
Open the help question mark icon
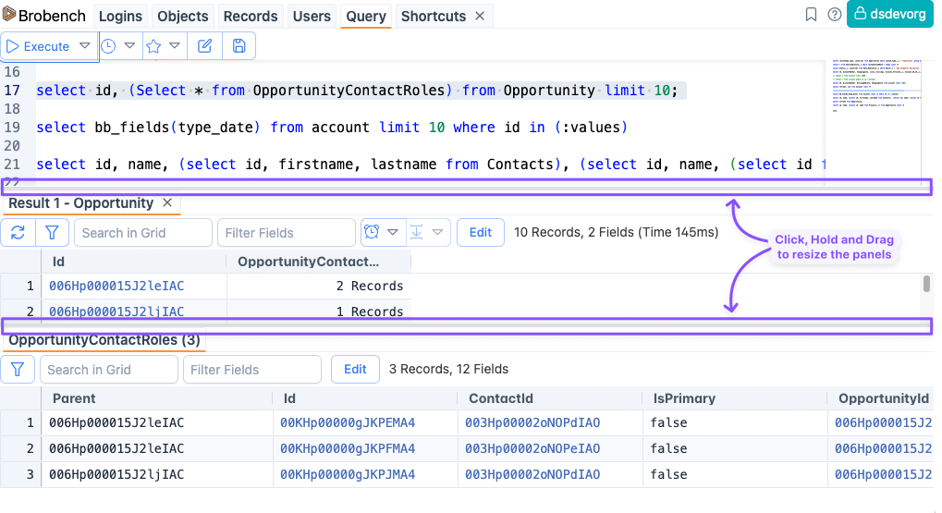(835, 15)
